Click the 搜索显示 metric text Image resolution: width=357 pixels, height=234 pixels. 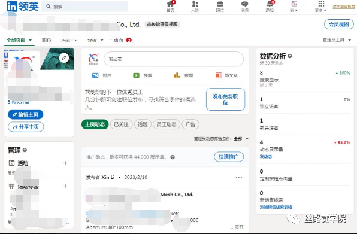click(269, 80)
